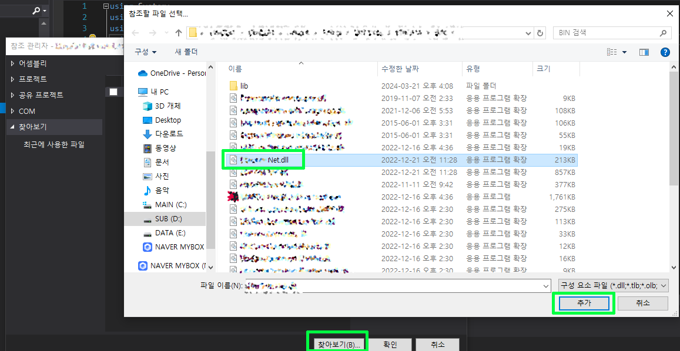This screenshot has width=680, height=351.
Task: Select 최근에 사용한 파일 in reference manager
Action: click(53, 144)
